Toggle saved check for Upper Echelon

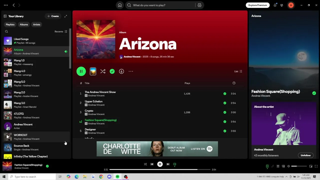(225, 103)
